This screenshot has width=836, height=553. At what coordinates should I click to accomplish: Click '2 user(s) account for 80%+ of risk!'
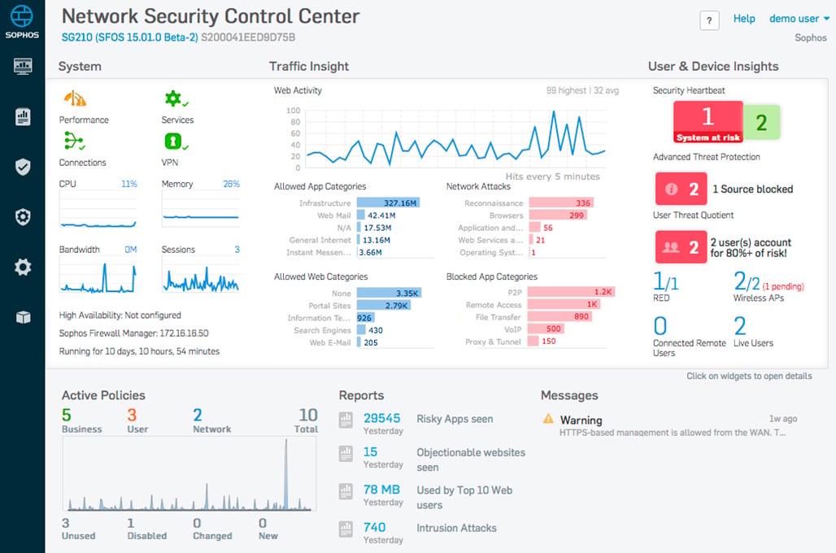coord(751,247)
